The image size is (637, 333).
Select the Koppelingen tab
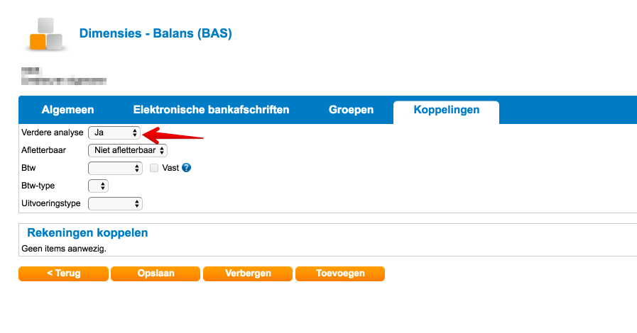(446, 110)
